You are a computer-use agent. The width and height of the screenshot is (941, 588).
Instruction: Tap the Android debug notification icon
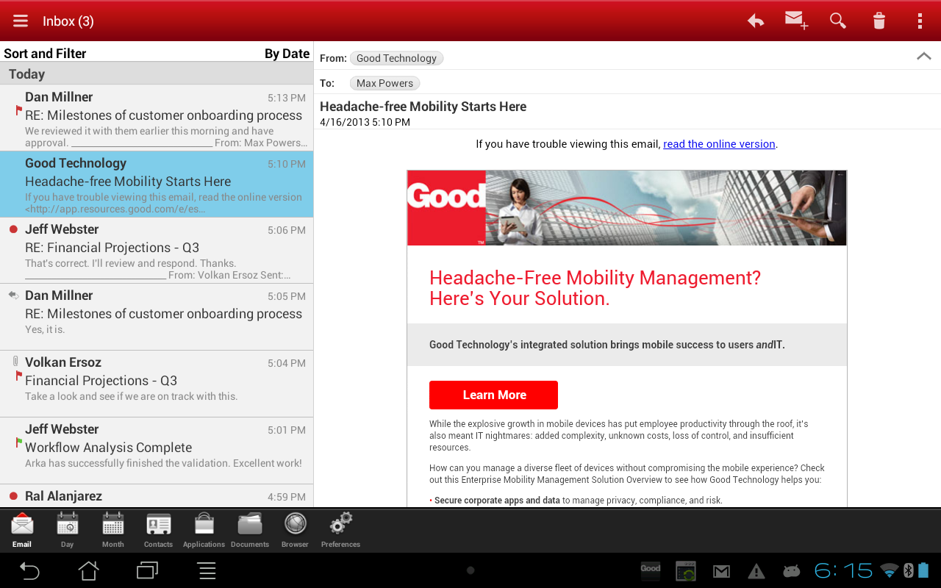pos(791,571)
